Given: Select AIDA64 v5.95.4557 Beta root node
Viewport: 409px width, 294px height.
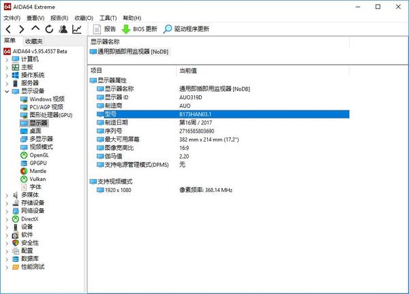Looking at the screenshot, I should click(x=35, y=51).
